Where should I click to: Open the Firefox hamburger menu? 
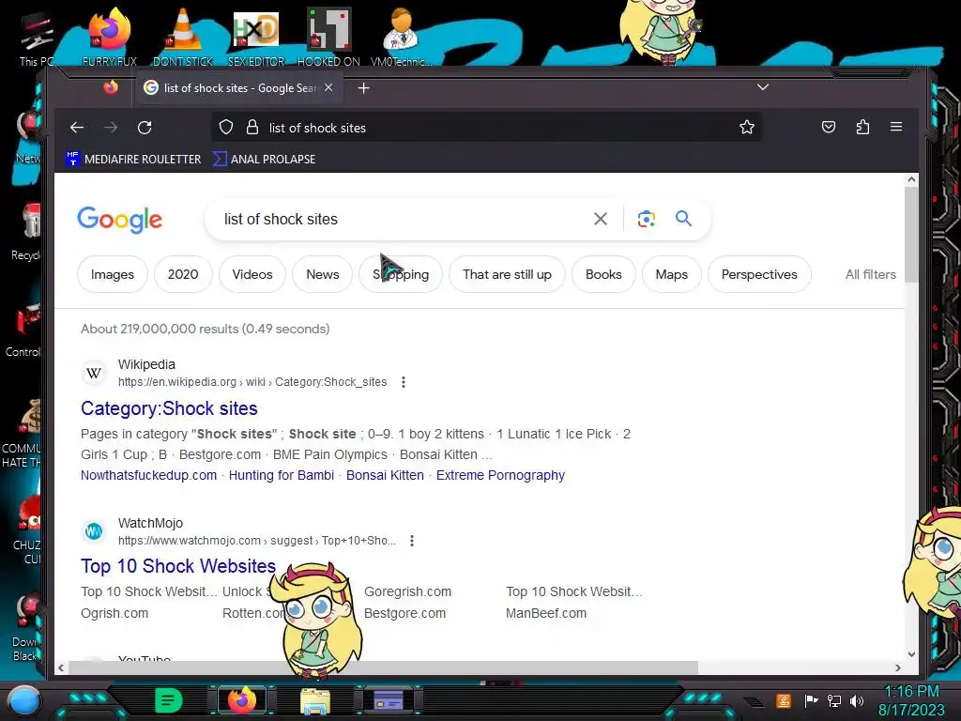click(x=896, y=127)
